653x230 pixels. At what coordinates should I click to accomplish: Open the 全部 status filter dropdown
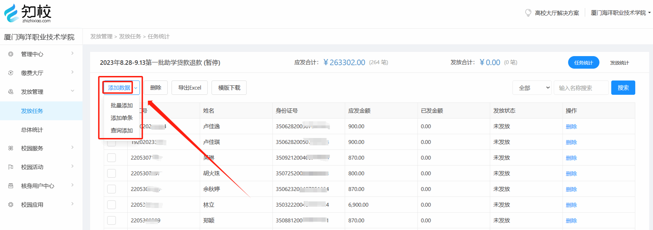[532, 88]
